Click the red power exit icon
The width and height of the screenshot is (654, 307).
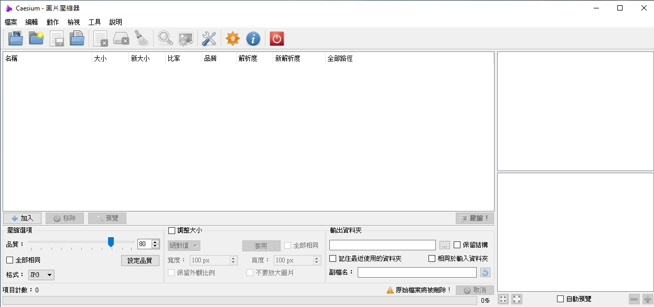point(276,38)
